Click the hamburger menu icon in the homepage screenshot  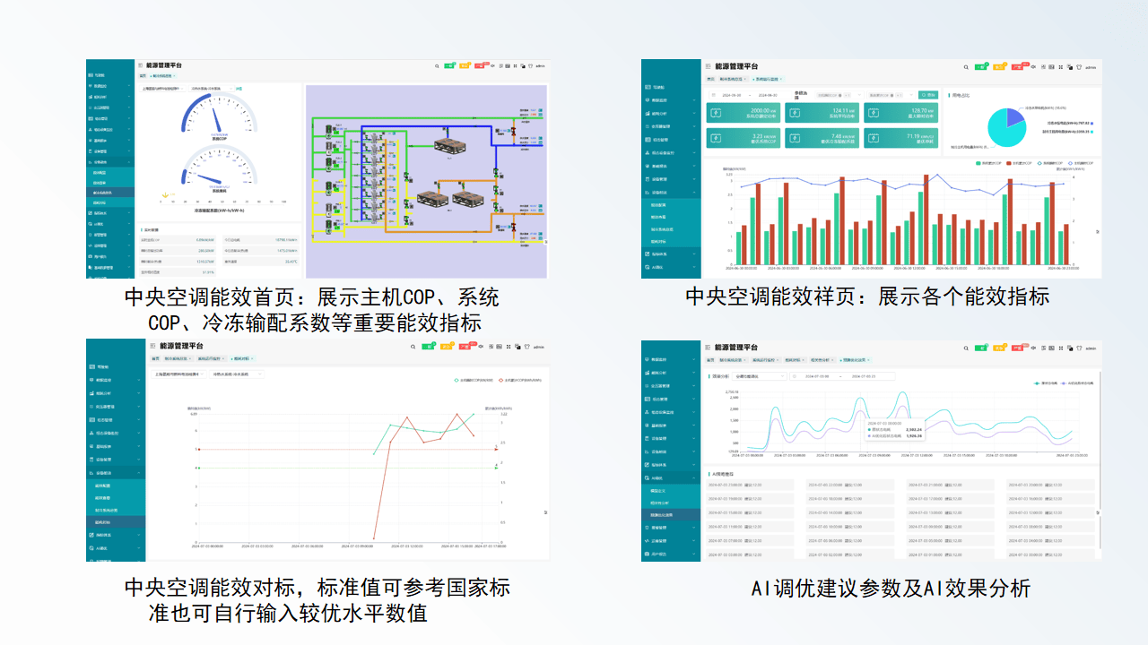pos(141,65)
